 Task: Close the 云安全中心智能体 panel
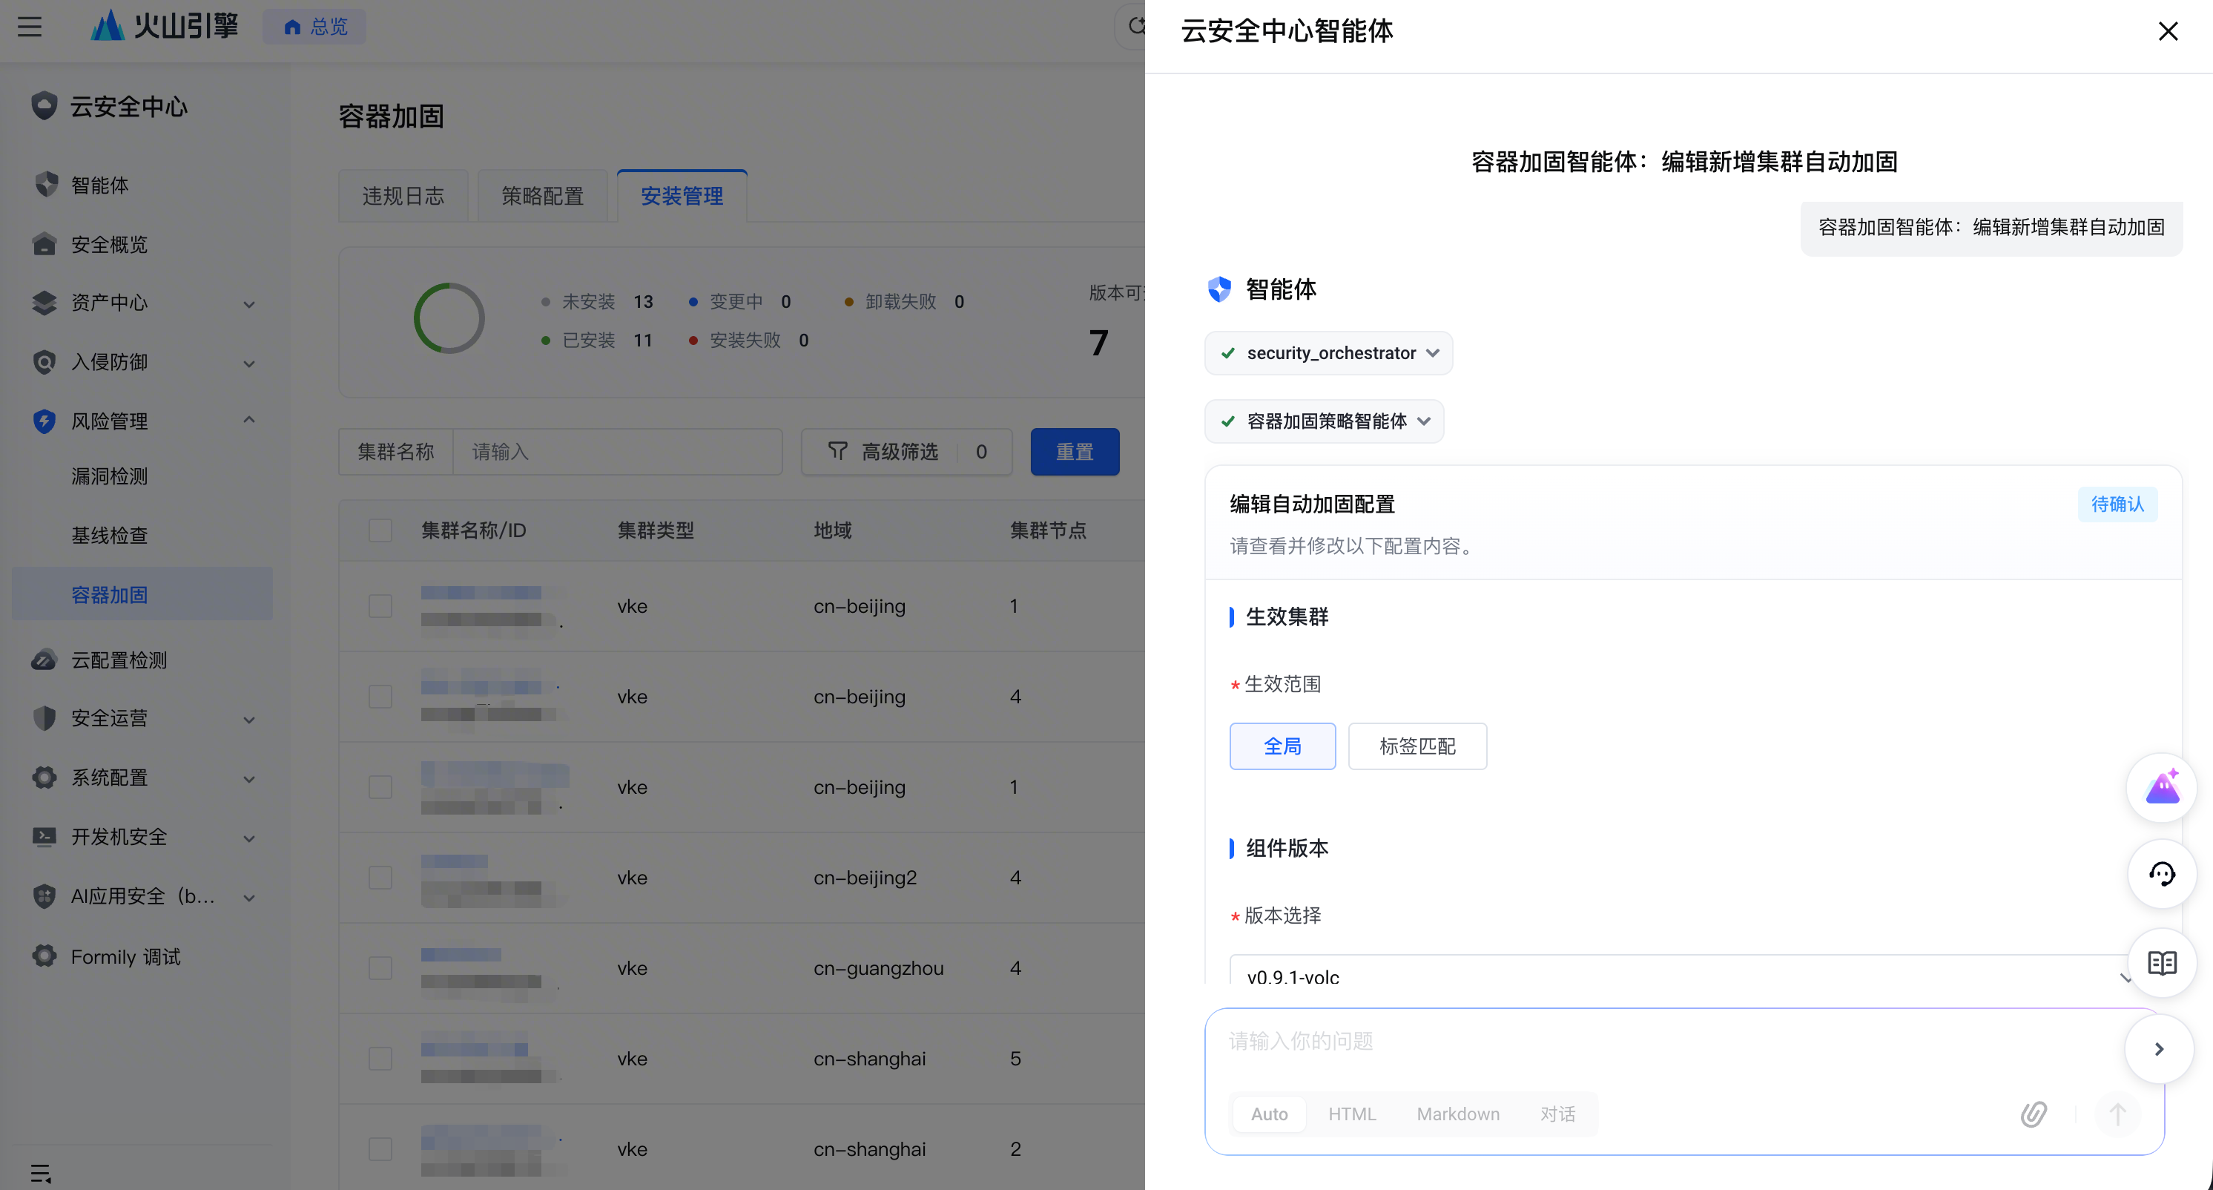point(2169,31)
